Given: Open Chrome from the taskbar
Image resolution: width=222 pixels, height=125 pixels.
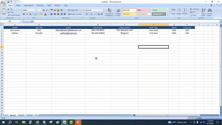Looking at the screenshot, I should point(37,122).
